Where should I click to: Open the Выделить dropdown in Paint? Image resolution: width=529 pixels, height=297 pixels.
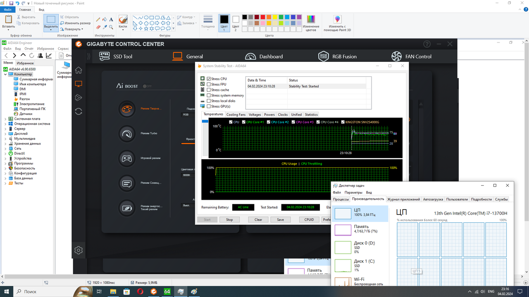tap(51, 28)
